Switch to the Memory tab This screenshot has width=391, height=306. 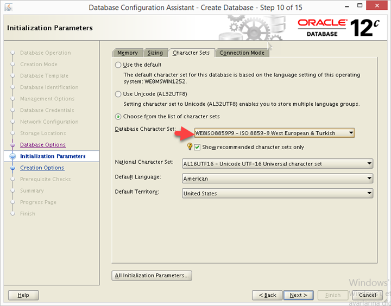coord(128,53)
